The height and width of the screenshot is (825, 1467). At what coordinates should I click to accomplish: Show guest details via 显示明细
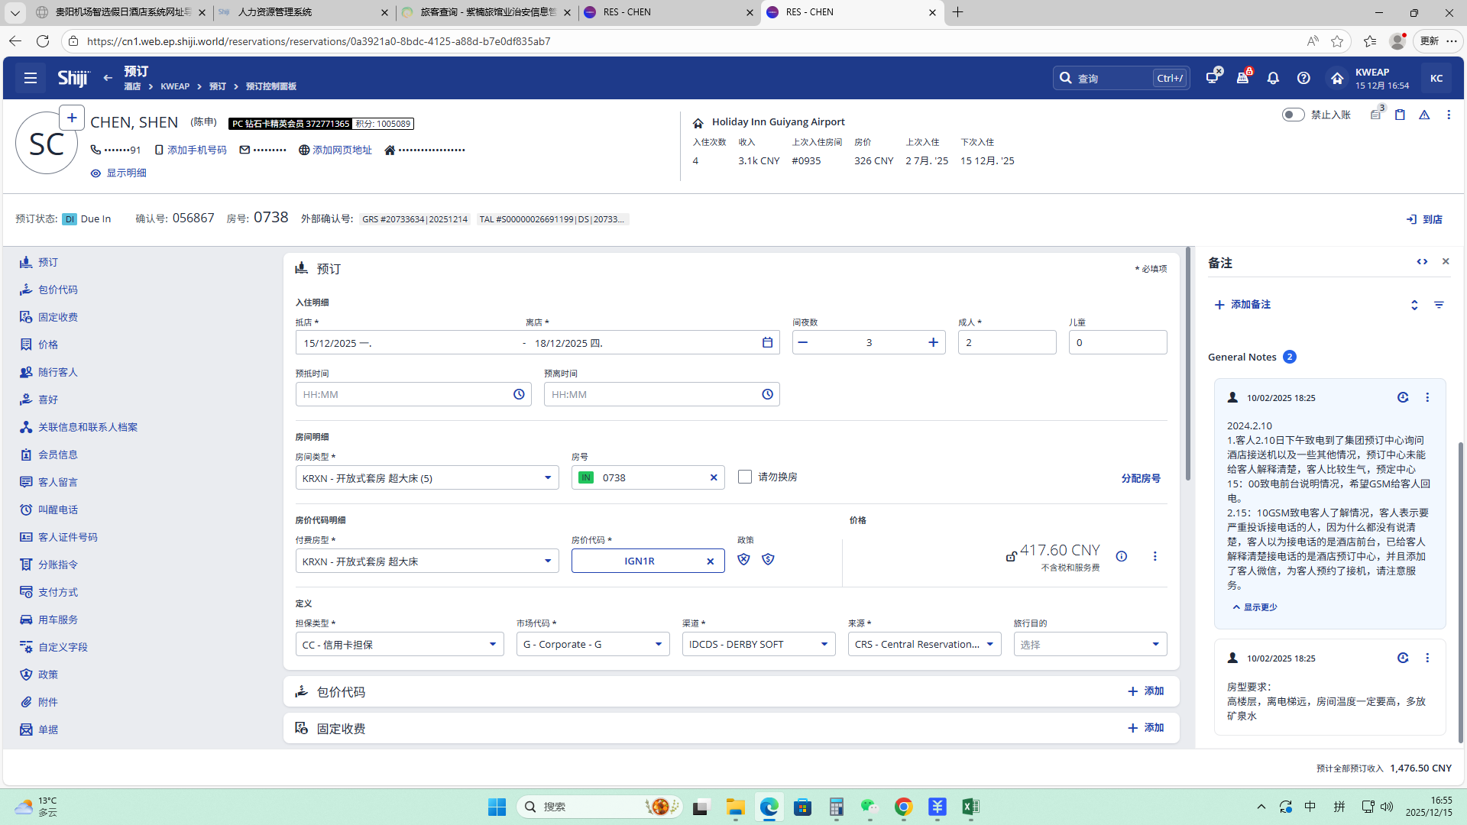point(118,173)
